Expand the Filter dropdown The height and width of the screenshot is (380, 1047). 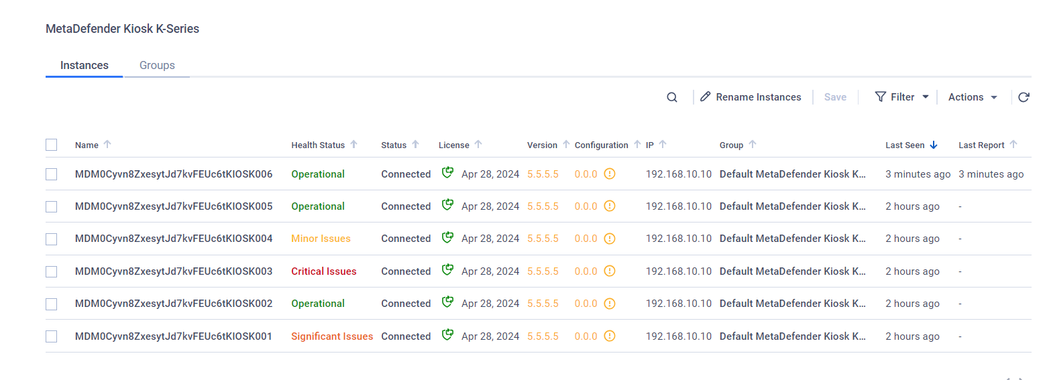(x=902, y=97)
